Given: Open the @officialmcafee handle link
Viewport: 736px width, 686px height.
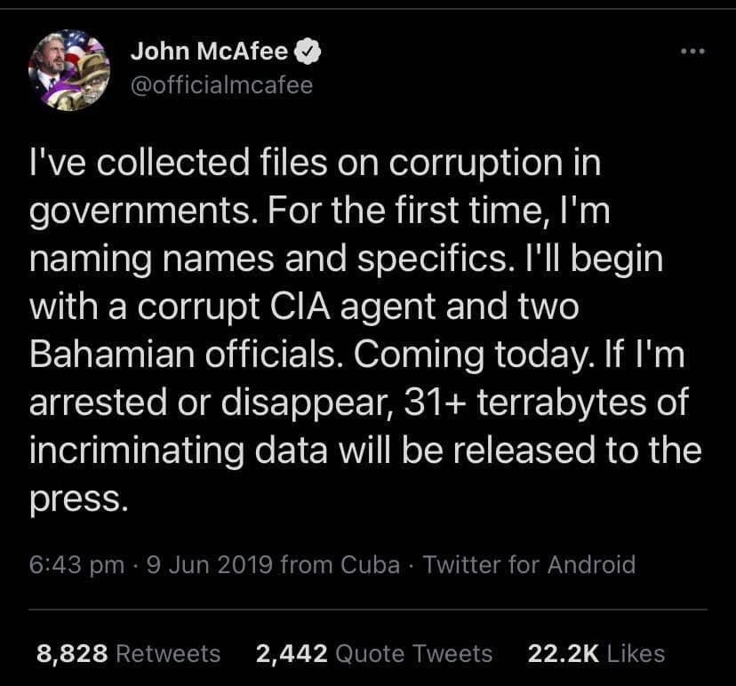Looking at the screenshot, I should [221, 85].
